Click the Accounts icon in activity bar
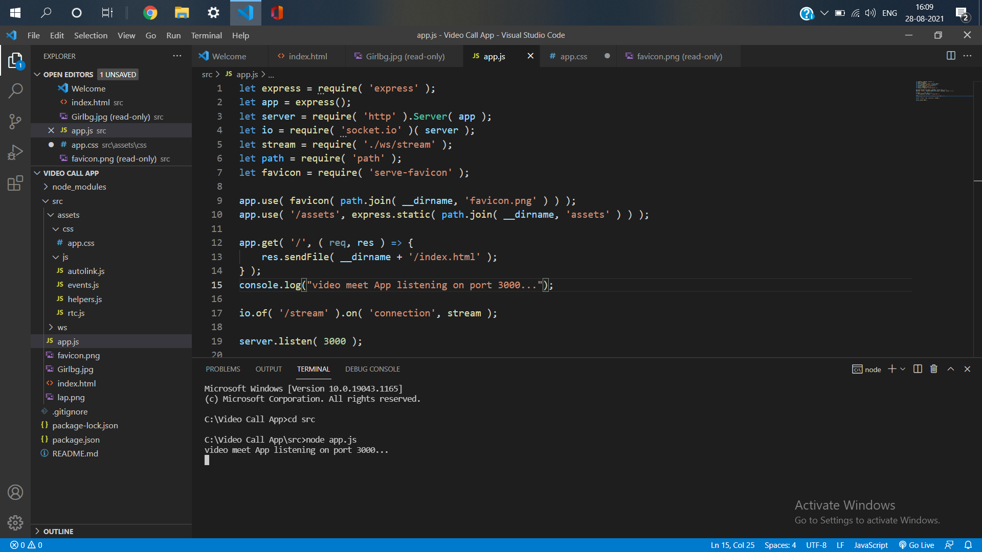Viewport: 982px width, 552px height. (15, 492)
